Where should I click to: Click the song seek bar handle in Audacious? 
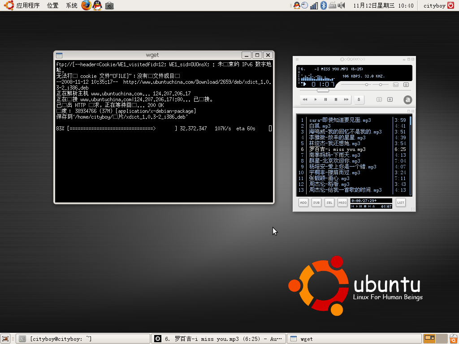[x=323, y=90]
